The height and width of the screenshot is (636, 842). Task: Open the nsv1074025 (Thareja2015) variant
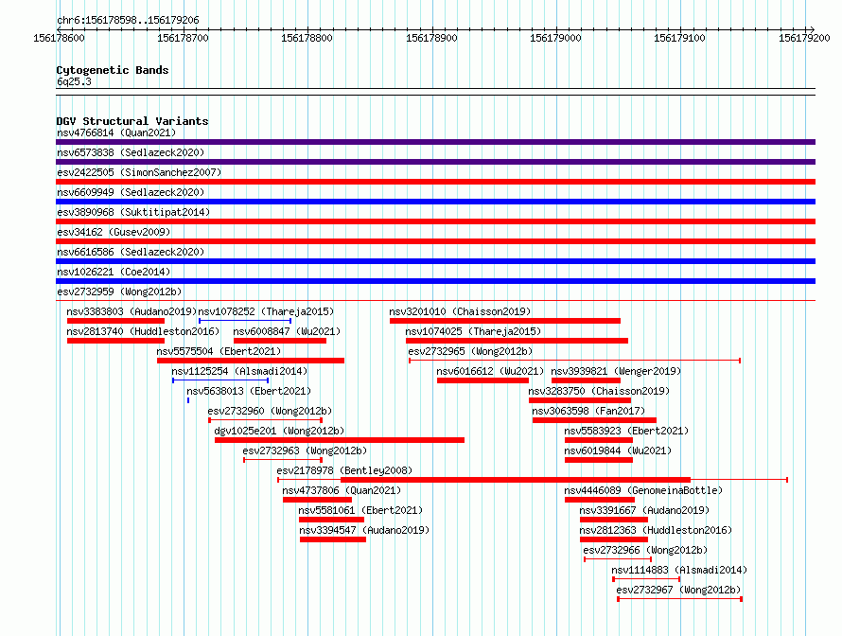[x=473, y=331]
